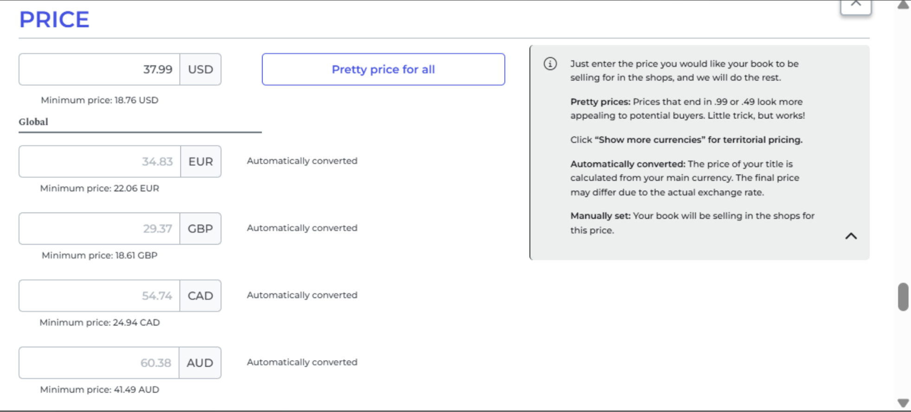Click the info icon in the help panel
Viewport: 911px width, 412px height.
pos(550,64)
